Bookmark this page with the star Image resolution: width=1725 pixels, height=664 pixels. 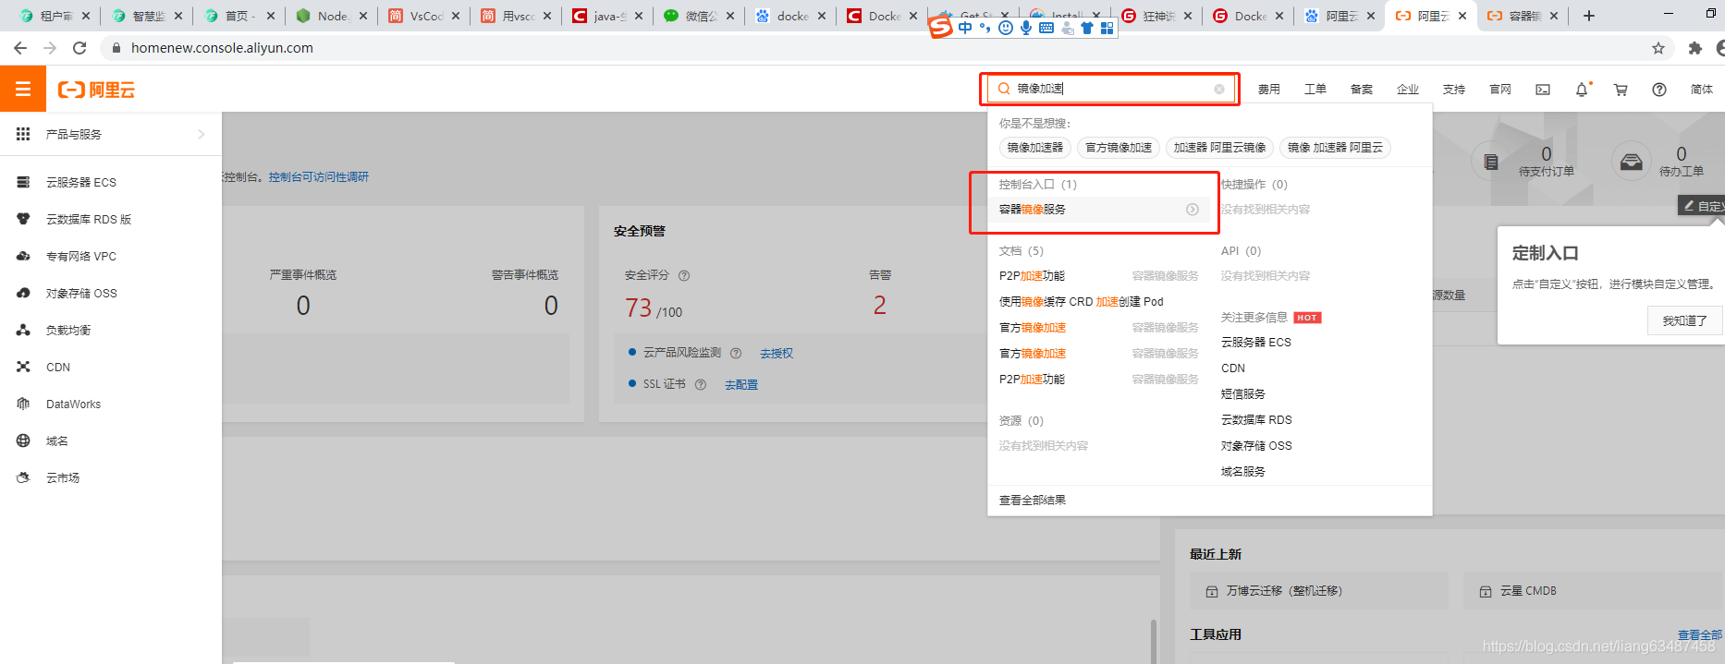click(x=1658, y=48)
